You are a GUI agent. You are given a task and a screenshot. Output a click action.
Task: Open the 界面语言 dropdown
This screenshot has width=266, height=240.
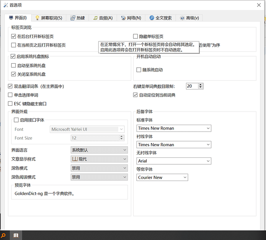99,150
